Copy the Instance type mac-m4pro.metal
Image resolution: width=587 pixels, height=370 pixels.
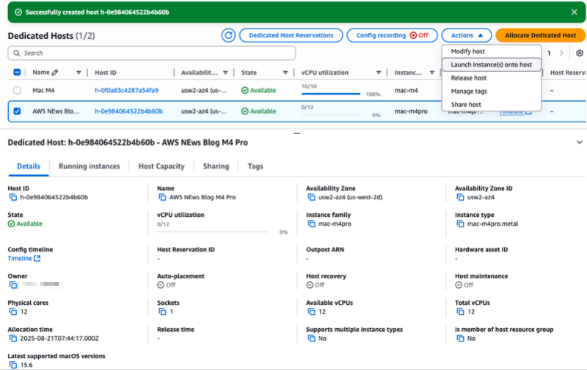pos(459,223)
